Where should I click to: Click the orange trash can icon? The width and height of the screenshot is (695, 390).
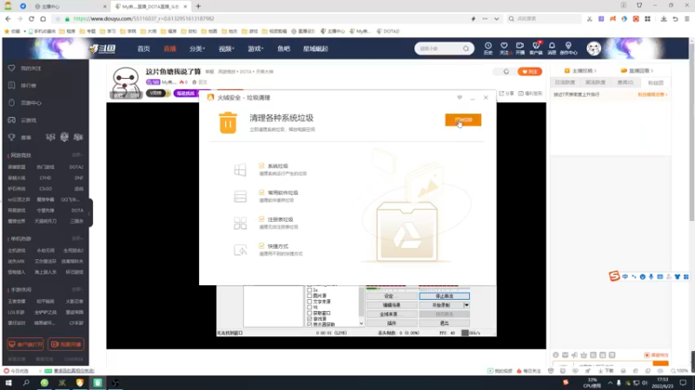(228, 123)
